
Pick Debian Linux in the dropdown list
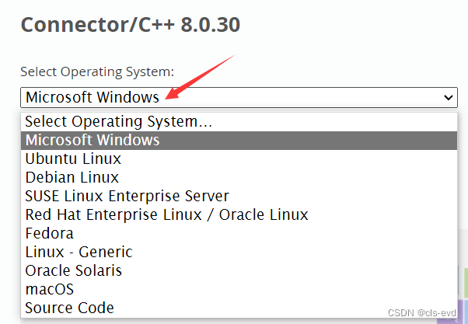click(x=72, y=177)
